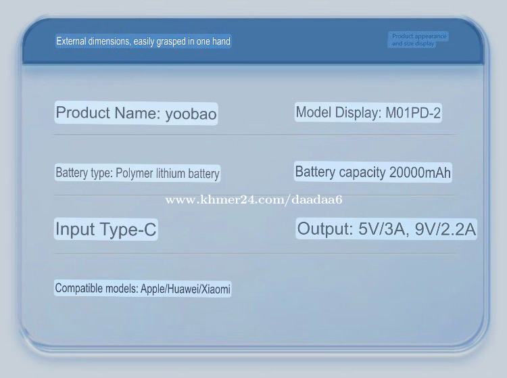Click the "Product appearance and size display" label
507x378 pixels.
pyautogui.click(x=419, y=39)
